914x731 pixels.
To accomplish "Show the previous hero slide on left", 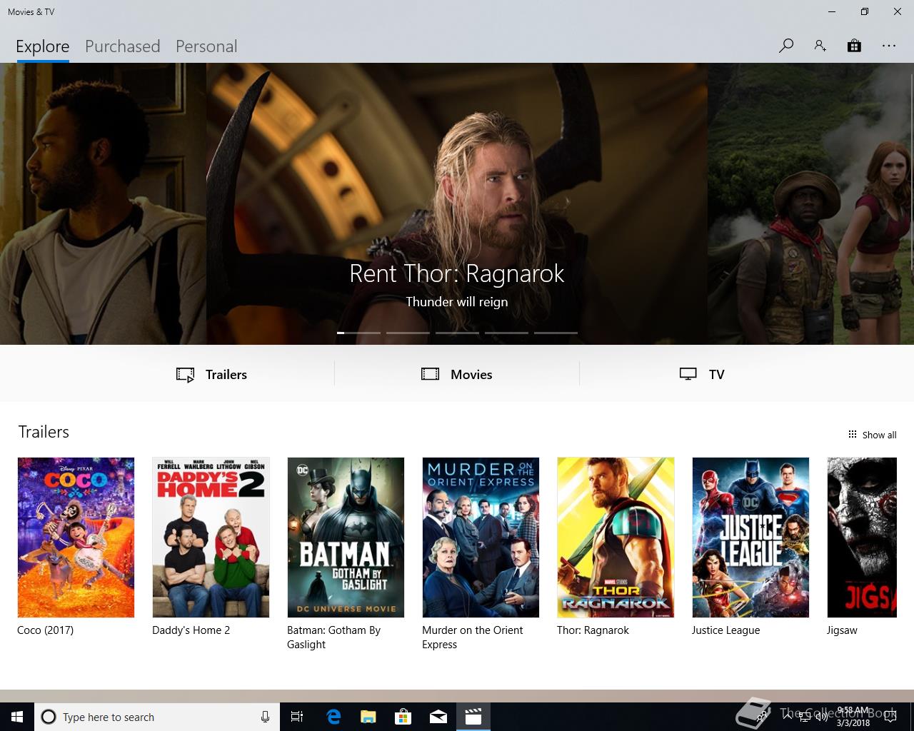I will tap(103, 203).
